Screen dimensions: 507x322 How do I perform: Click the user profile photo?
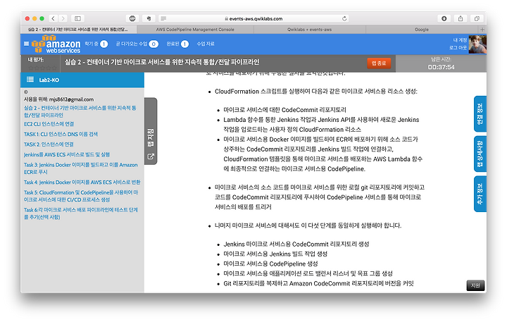(477, 44)
